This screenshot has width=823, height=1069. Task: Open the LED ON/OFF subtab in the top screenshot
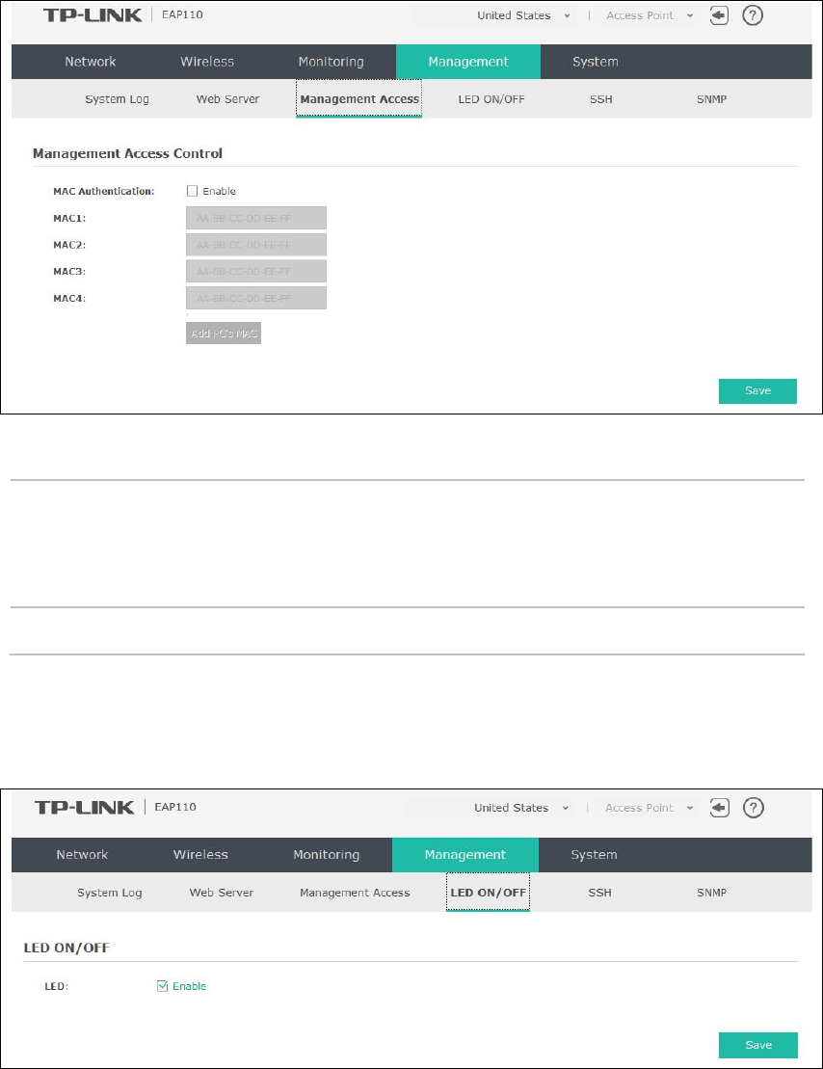(491, 99)
